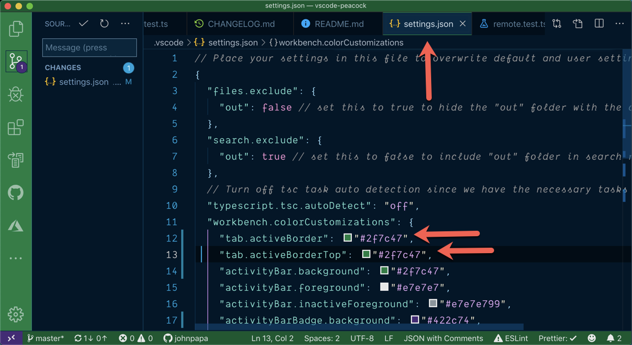The width and height of the screenshot is (632, 345).
Task: Click the master* branch indicator
Action: [45, 338]
